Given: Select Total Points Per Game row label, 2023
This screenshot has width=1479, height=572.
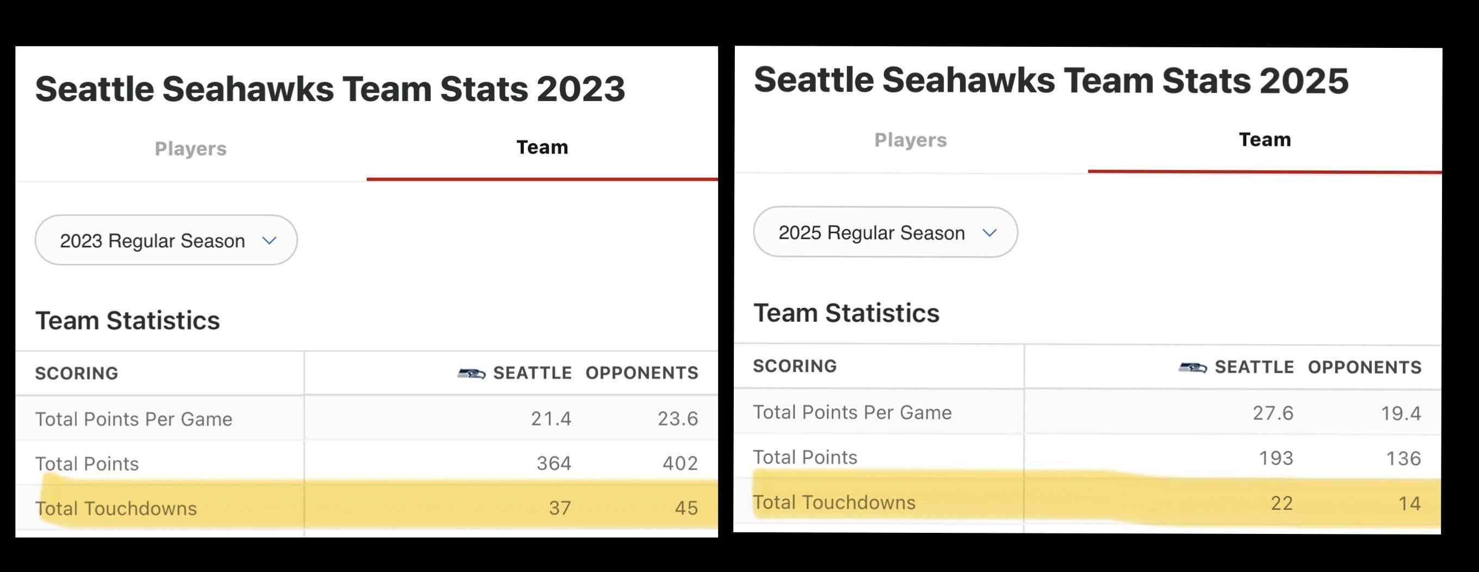Looking at the screenshot, I should (134, 419).
